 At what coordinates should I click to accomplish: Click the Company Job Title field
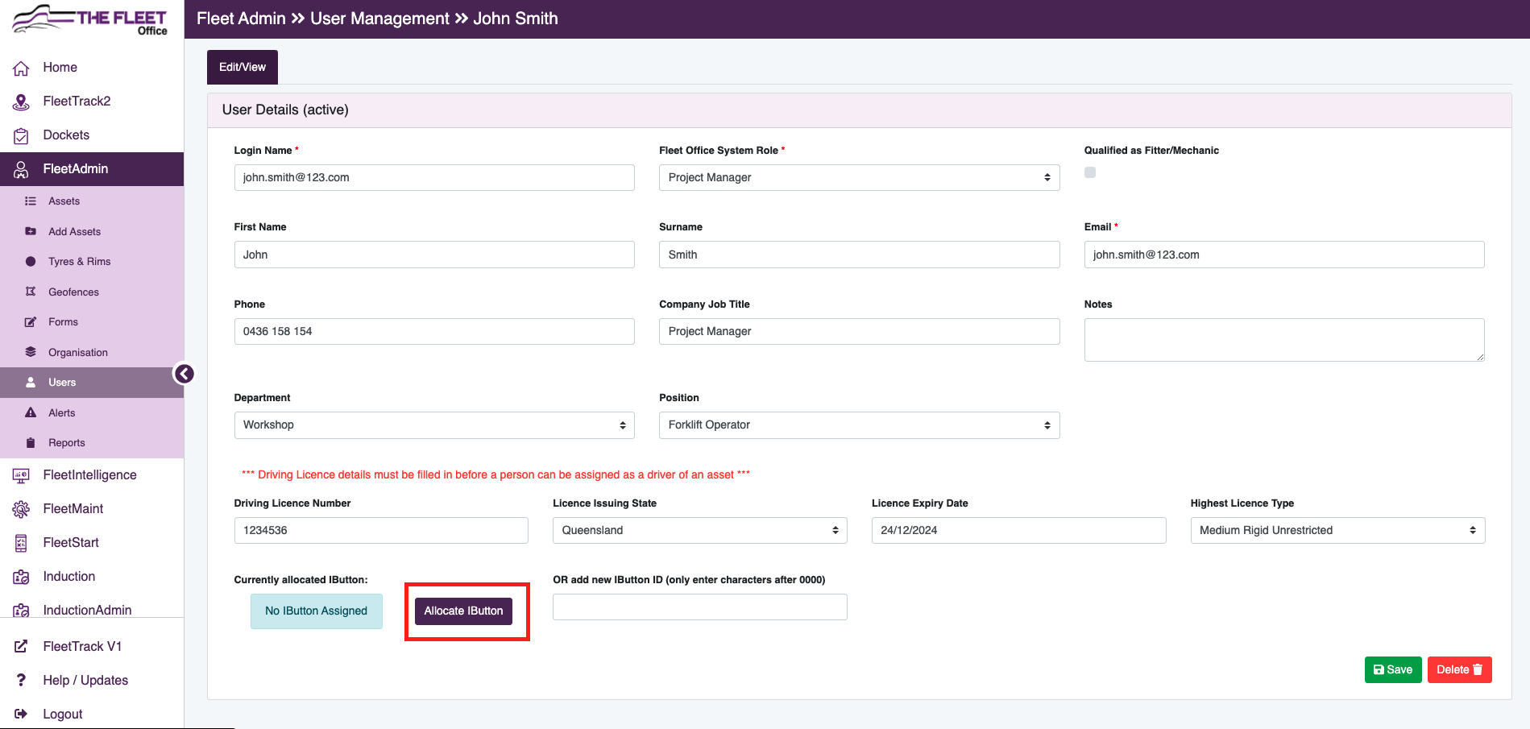[859, 331]
